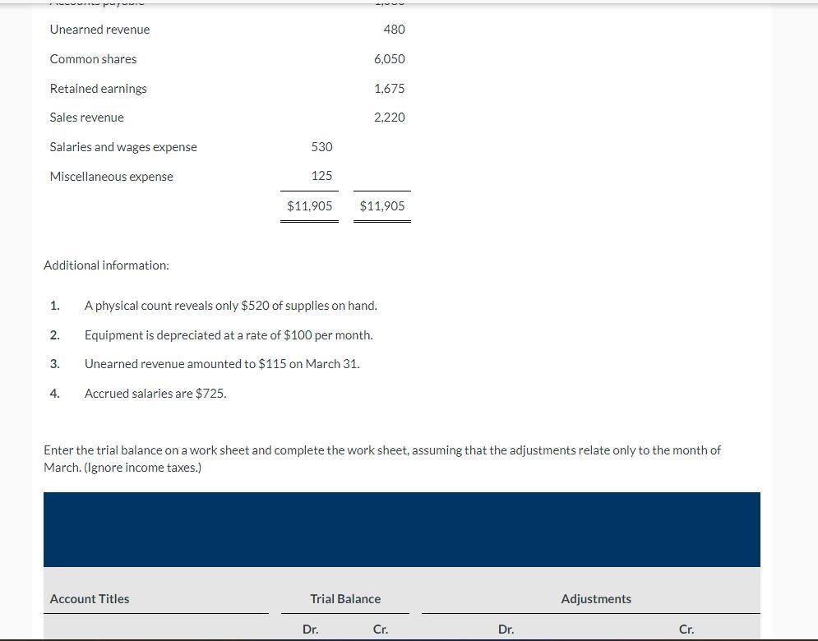Select the 1,675 retained earnings value
The height and width of the screenshot is (641, 818).
(389, 89)
